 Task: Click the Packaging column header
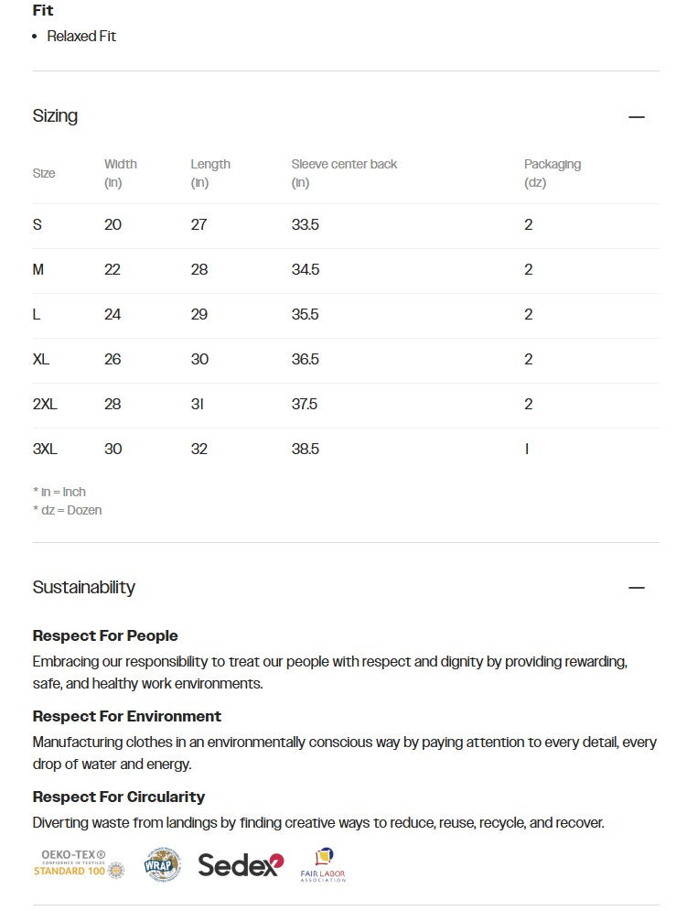point(553,165)
